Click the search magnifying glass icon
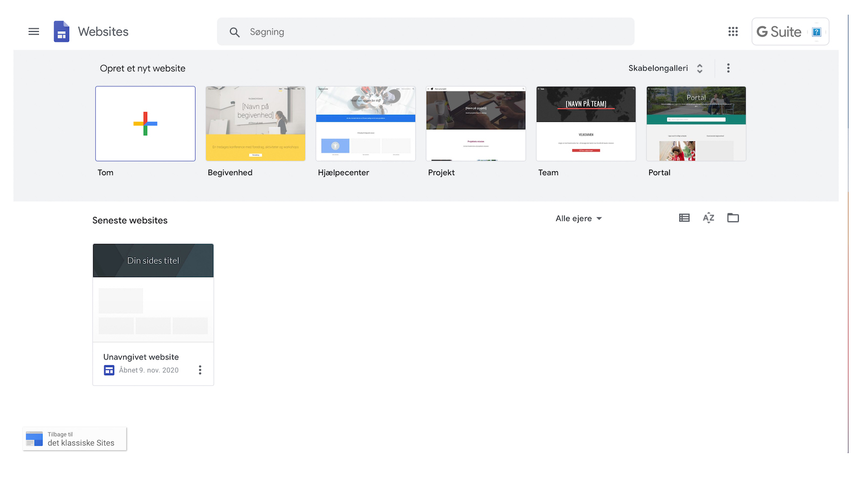The width and height of the screenshot is (862, 485). click(234, 32)
